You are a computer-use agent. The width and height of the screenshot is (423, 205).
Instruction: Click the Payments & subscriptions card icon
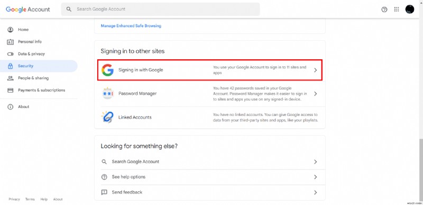10,90
